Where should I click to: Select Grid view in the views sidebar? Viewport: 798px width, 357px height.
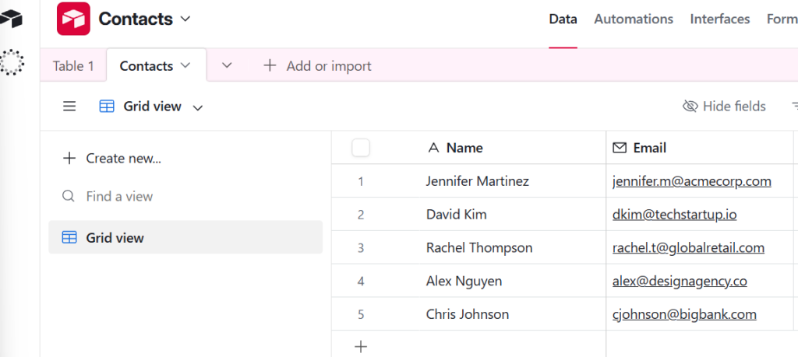pos(115,238)
